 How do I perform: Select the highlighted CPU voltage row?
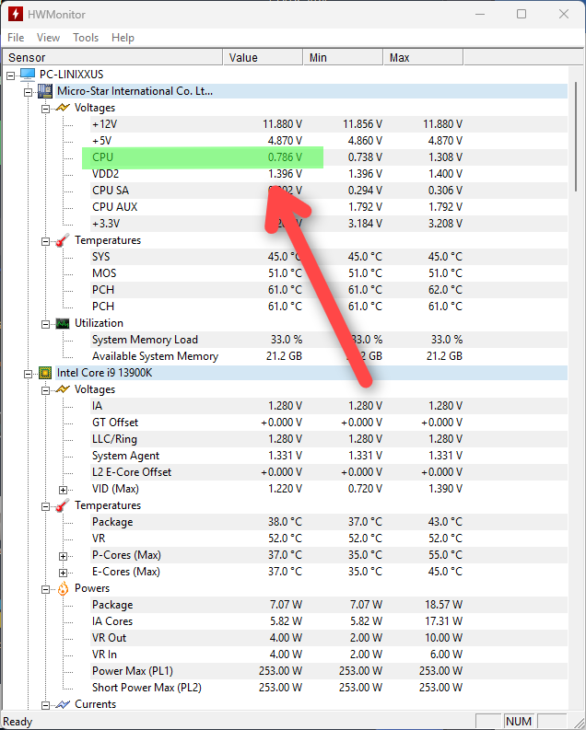(329, 157)
